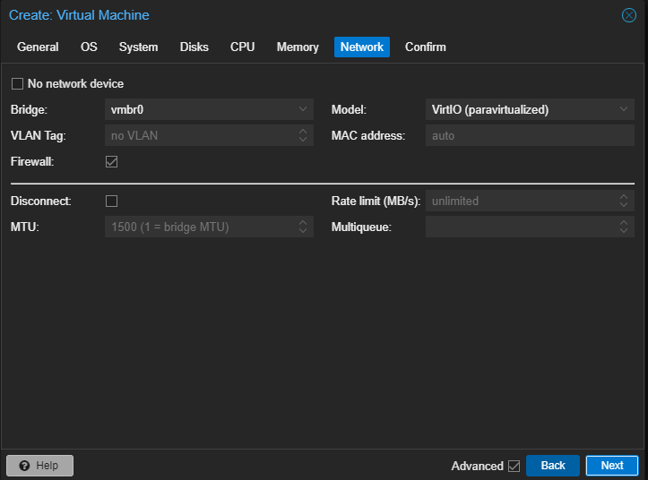This screenshot has height=480, width=648.
Task: Click the Back button
Action: coord(553,466)
